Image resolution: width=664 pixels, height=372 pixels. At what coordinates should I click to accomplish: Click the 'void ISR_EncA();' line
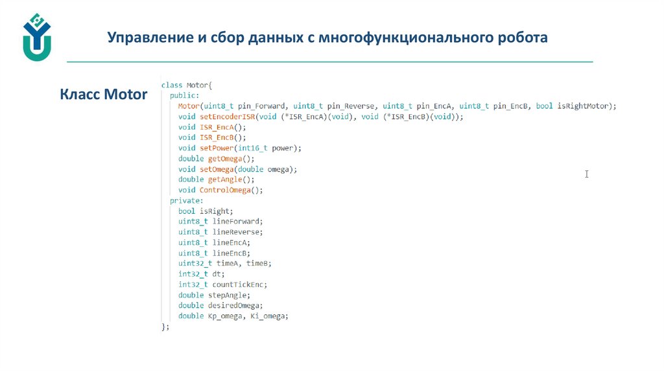(212, 127)
